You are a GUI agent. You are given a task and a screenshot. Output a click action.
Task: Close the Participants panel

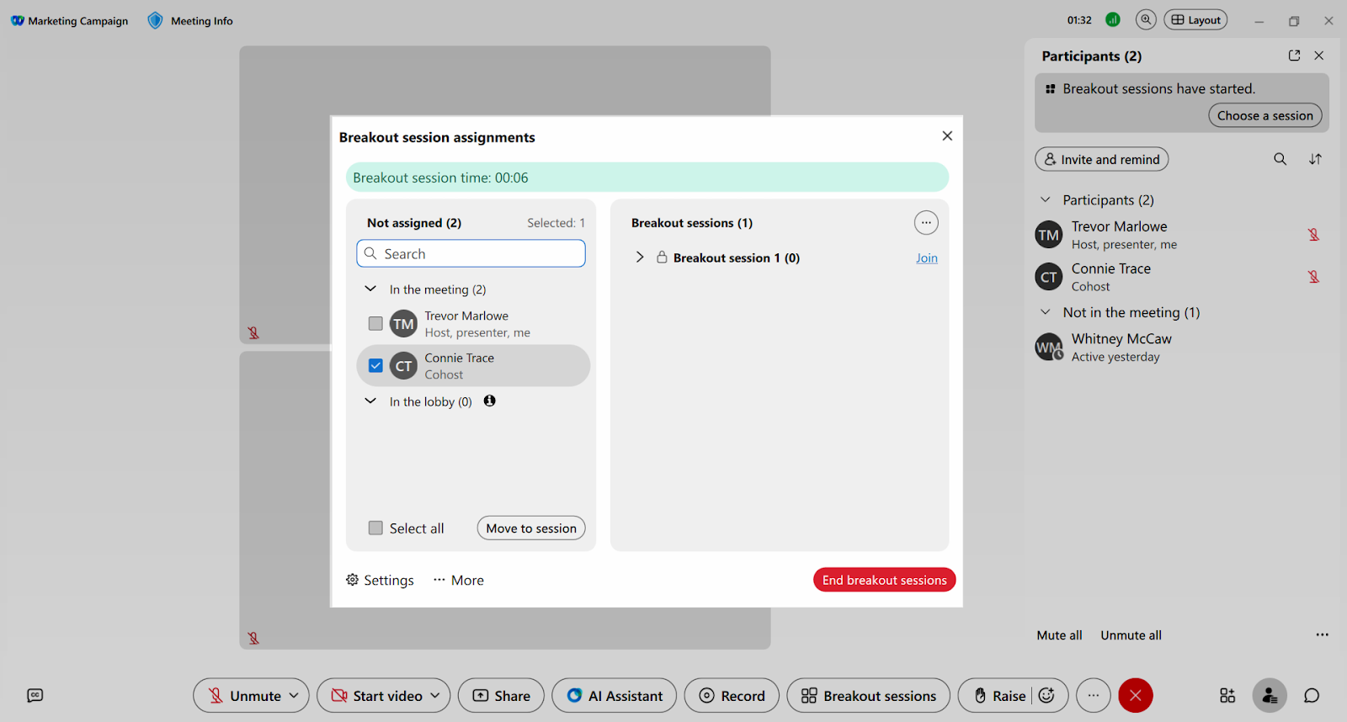coord(1319,56)
